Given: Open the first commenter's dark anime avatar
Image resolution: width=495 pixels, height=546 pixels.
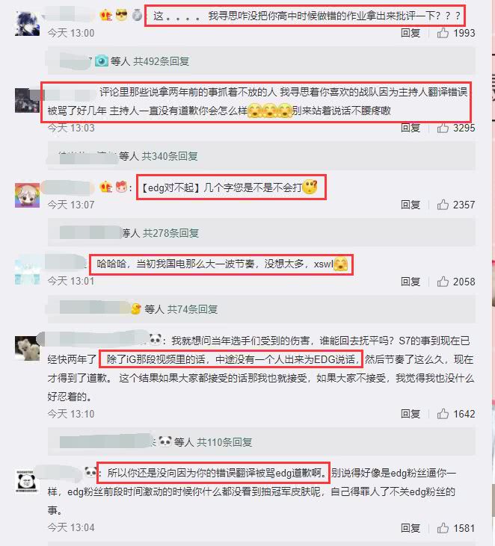Looking at the screenshot, I should point(27,23).
